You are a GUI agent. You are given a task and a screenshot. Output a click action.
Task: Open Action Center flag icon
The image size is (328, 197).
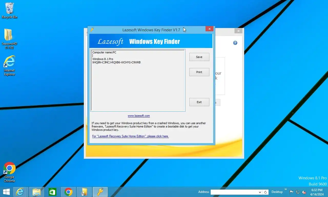click(292, 192)
